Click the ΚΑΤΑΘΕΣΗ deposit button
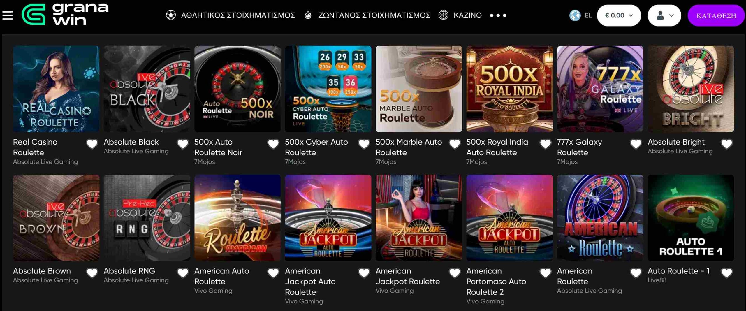 pyautogui.click(x=716, y=15)
